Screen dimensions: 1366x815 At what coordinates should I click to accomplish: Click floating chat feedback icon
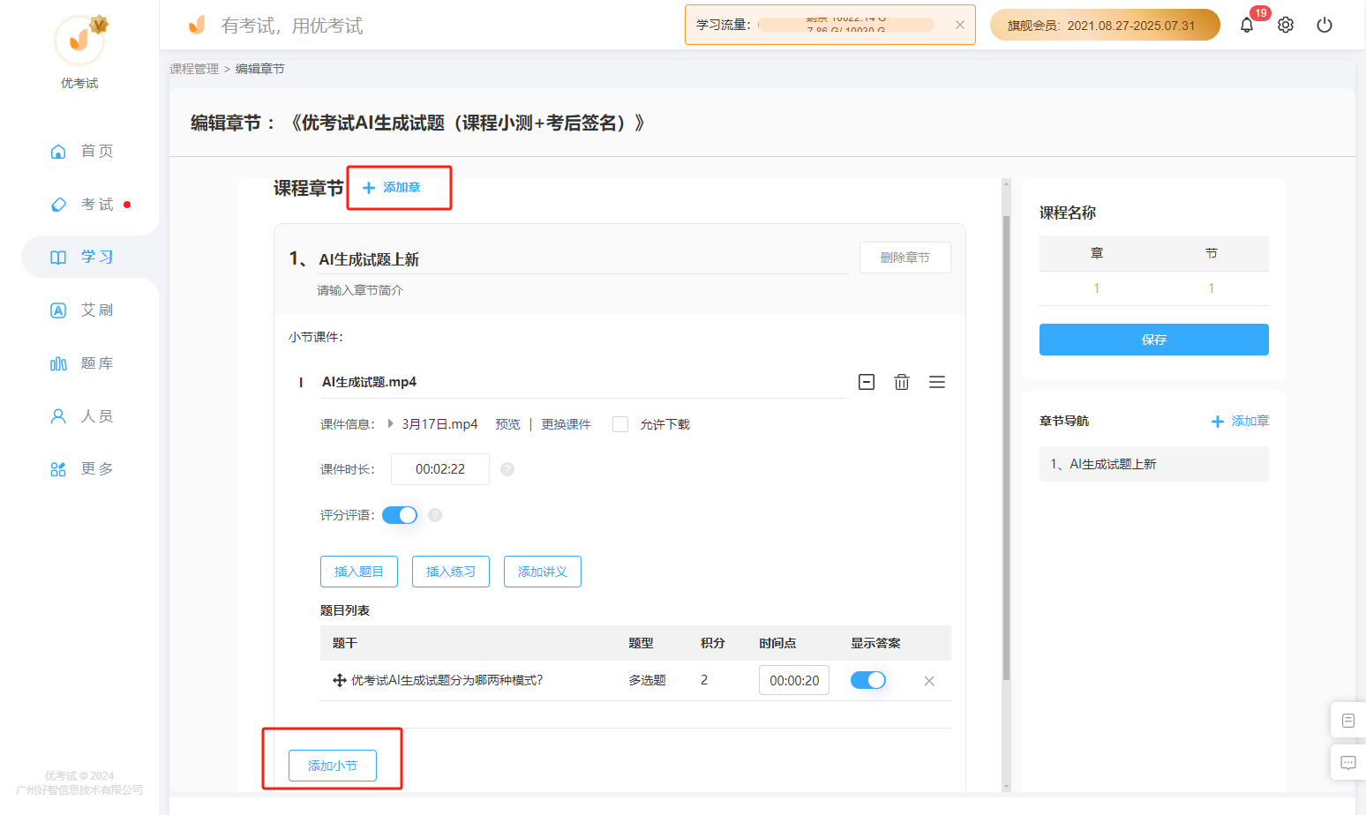1348,762
